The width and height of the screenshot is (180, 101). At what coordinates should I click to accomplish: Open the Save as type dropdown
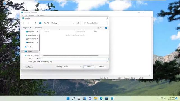pos(72,62)
